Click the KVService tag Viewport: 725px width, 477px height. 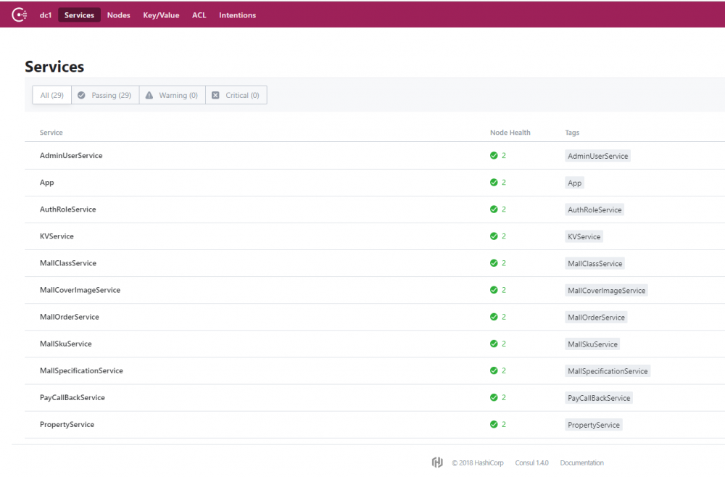(x=584, y=236)
